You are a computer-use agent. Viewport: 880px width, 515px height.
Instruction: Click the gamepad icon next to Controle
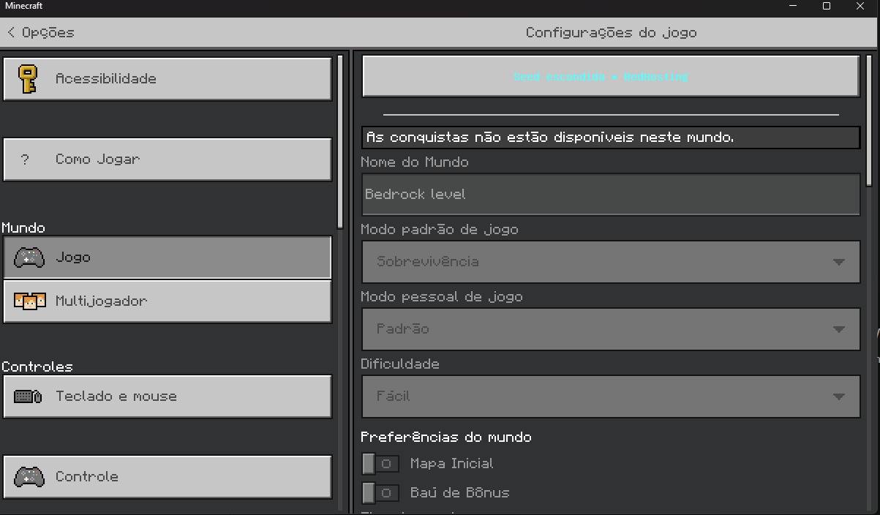29,476
